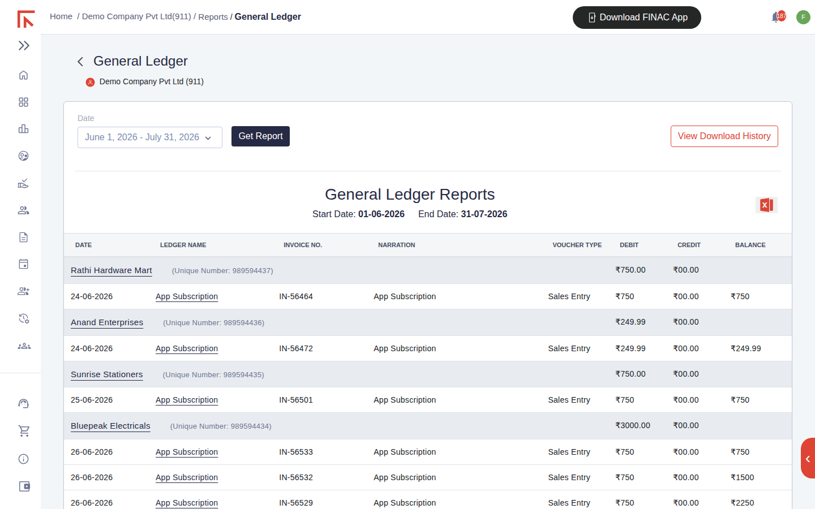The width and height of the screenshot is (815, 509).
Task: Go to Home breadcrumb
Action: tap(61, 16)
